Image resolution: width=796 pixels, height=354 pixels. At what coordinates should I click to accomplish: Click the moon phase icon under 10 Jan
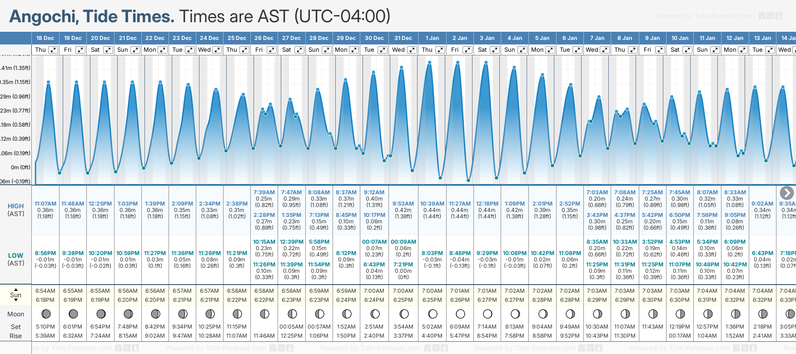click(680, 314)
